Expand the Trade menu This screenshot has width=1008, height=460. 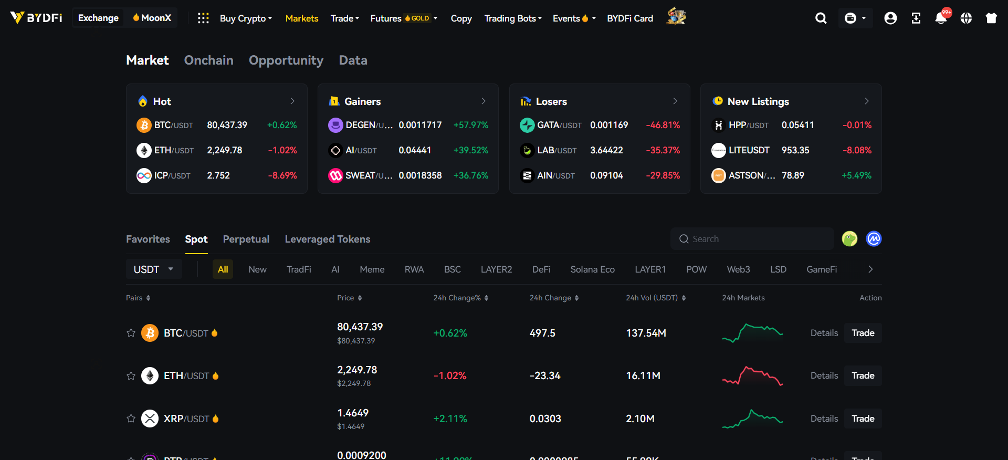pyautogui.click(x=345, y=18)
